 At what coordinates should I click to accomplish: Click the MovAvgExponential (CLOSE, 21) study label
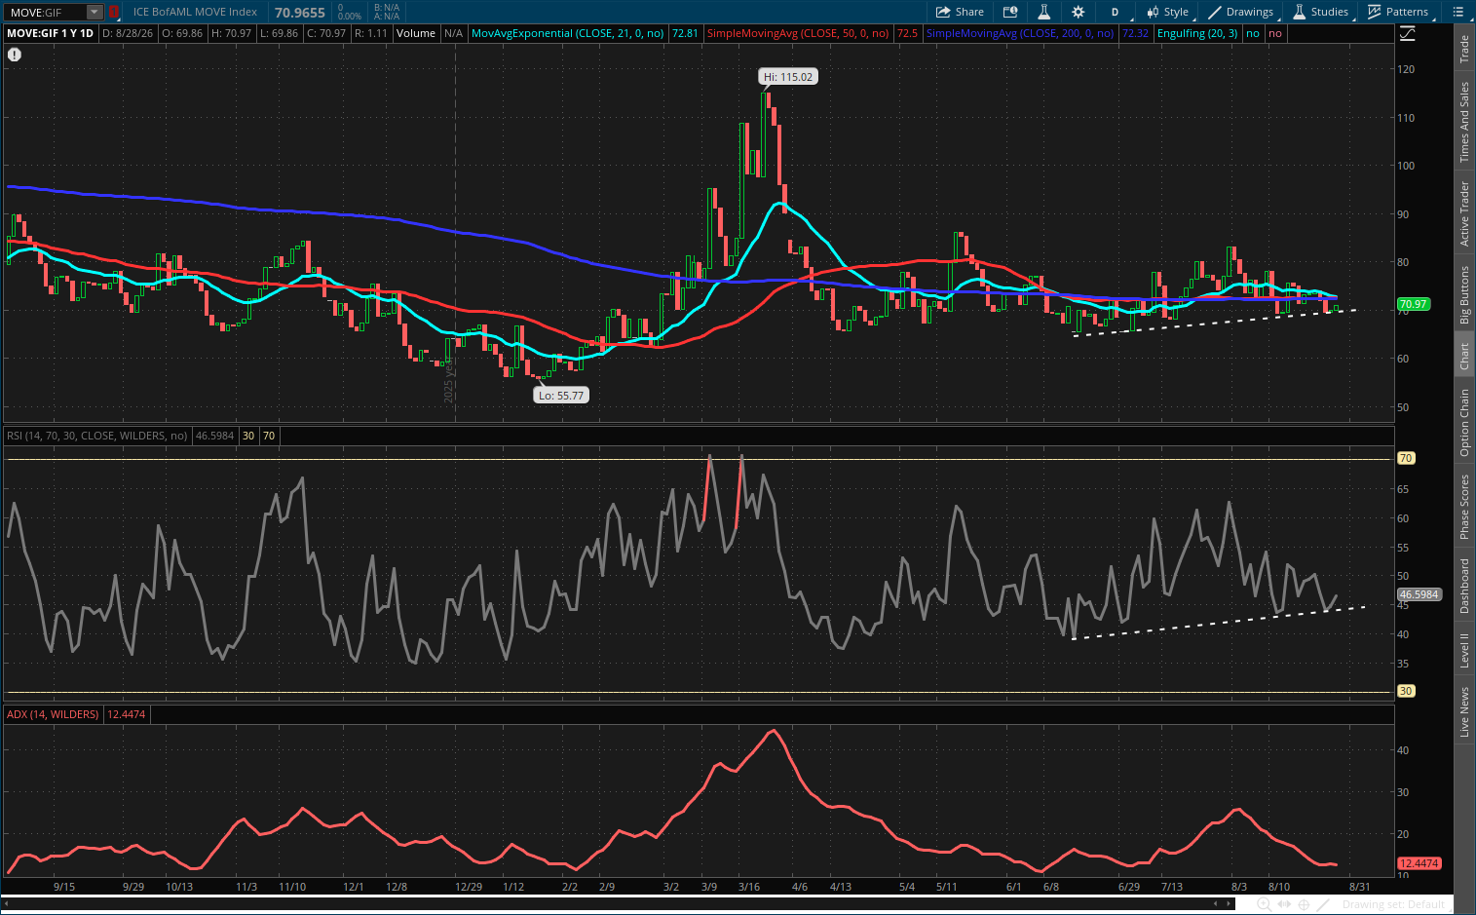pyautogui.click(x=567, y=33)
